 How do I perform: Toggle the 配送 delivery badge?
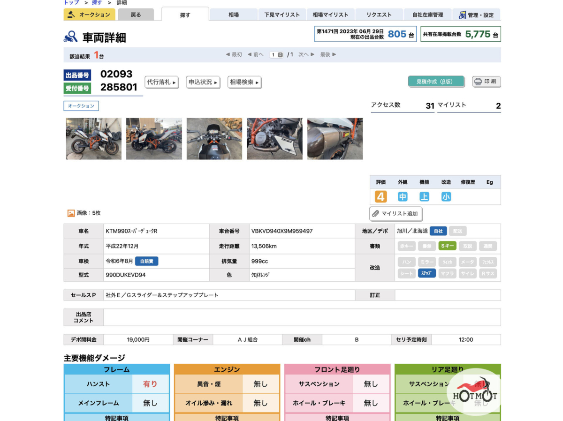pyautogui.click(x=458, y=231)
